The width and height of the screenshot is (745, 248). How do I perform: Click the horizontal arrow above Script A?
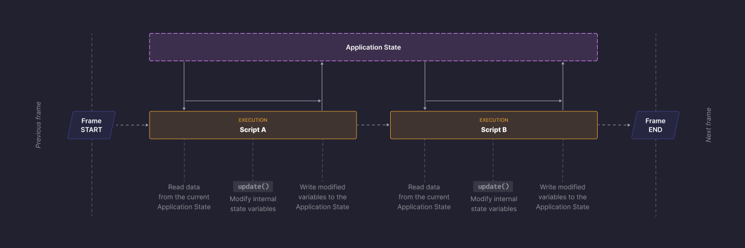tap(253, 101)
